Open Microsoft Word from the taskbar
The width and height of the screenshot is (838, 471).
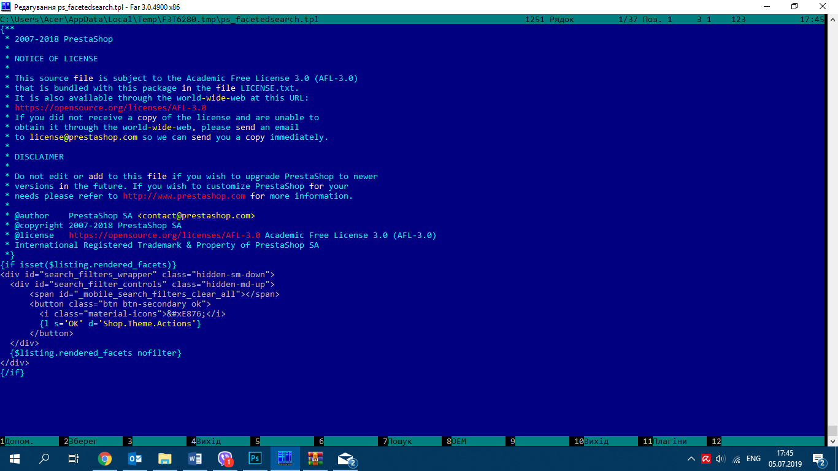pyautogui.click(x=194, y=458)
